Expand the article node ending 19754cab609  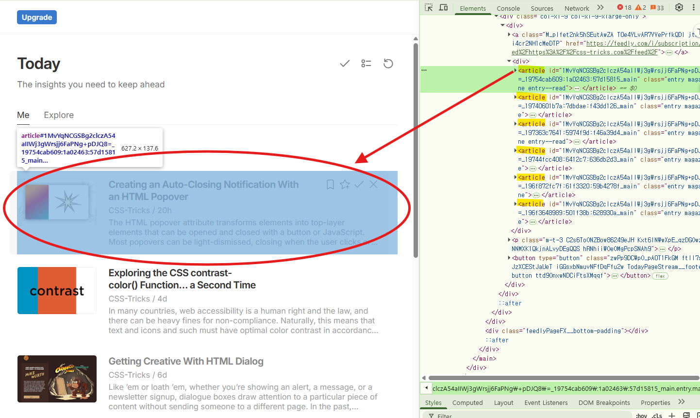tap(516, 70)
